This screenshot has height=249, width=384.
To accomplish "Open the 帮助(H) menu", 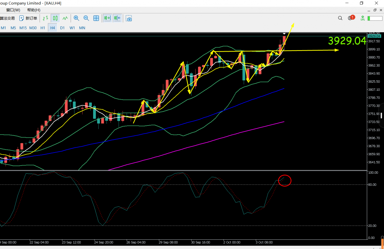I will click(x=34, y=10).
